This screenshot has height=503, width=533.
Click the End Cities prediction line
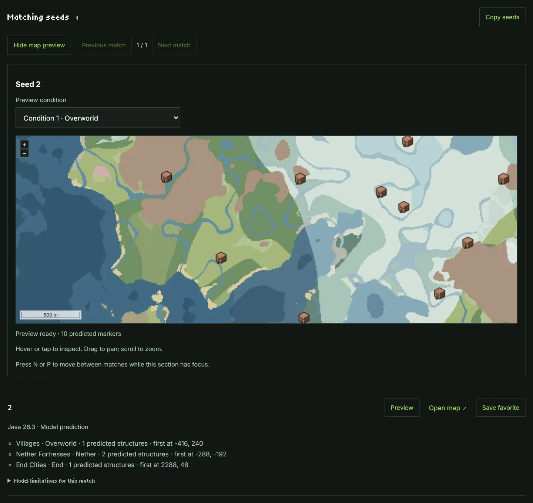click(x=102, y=465)
